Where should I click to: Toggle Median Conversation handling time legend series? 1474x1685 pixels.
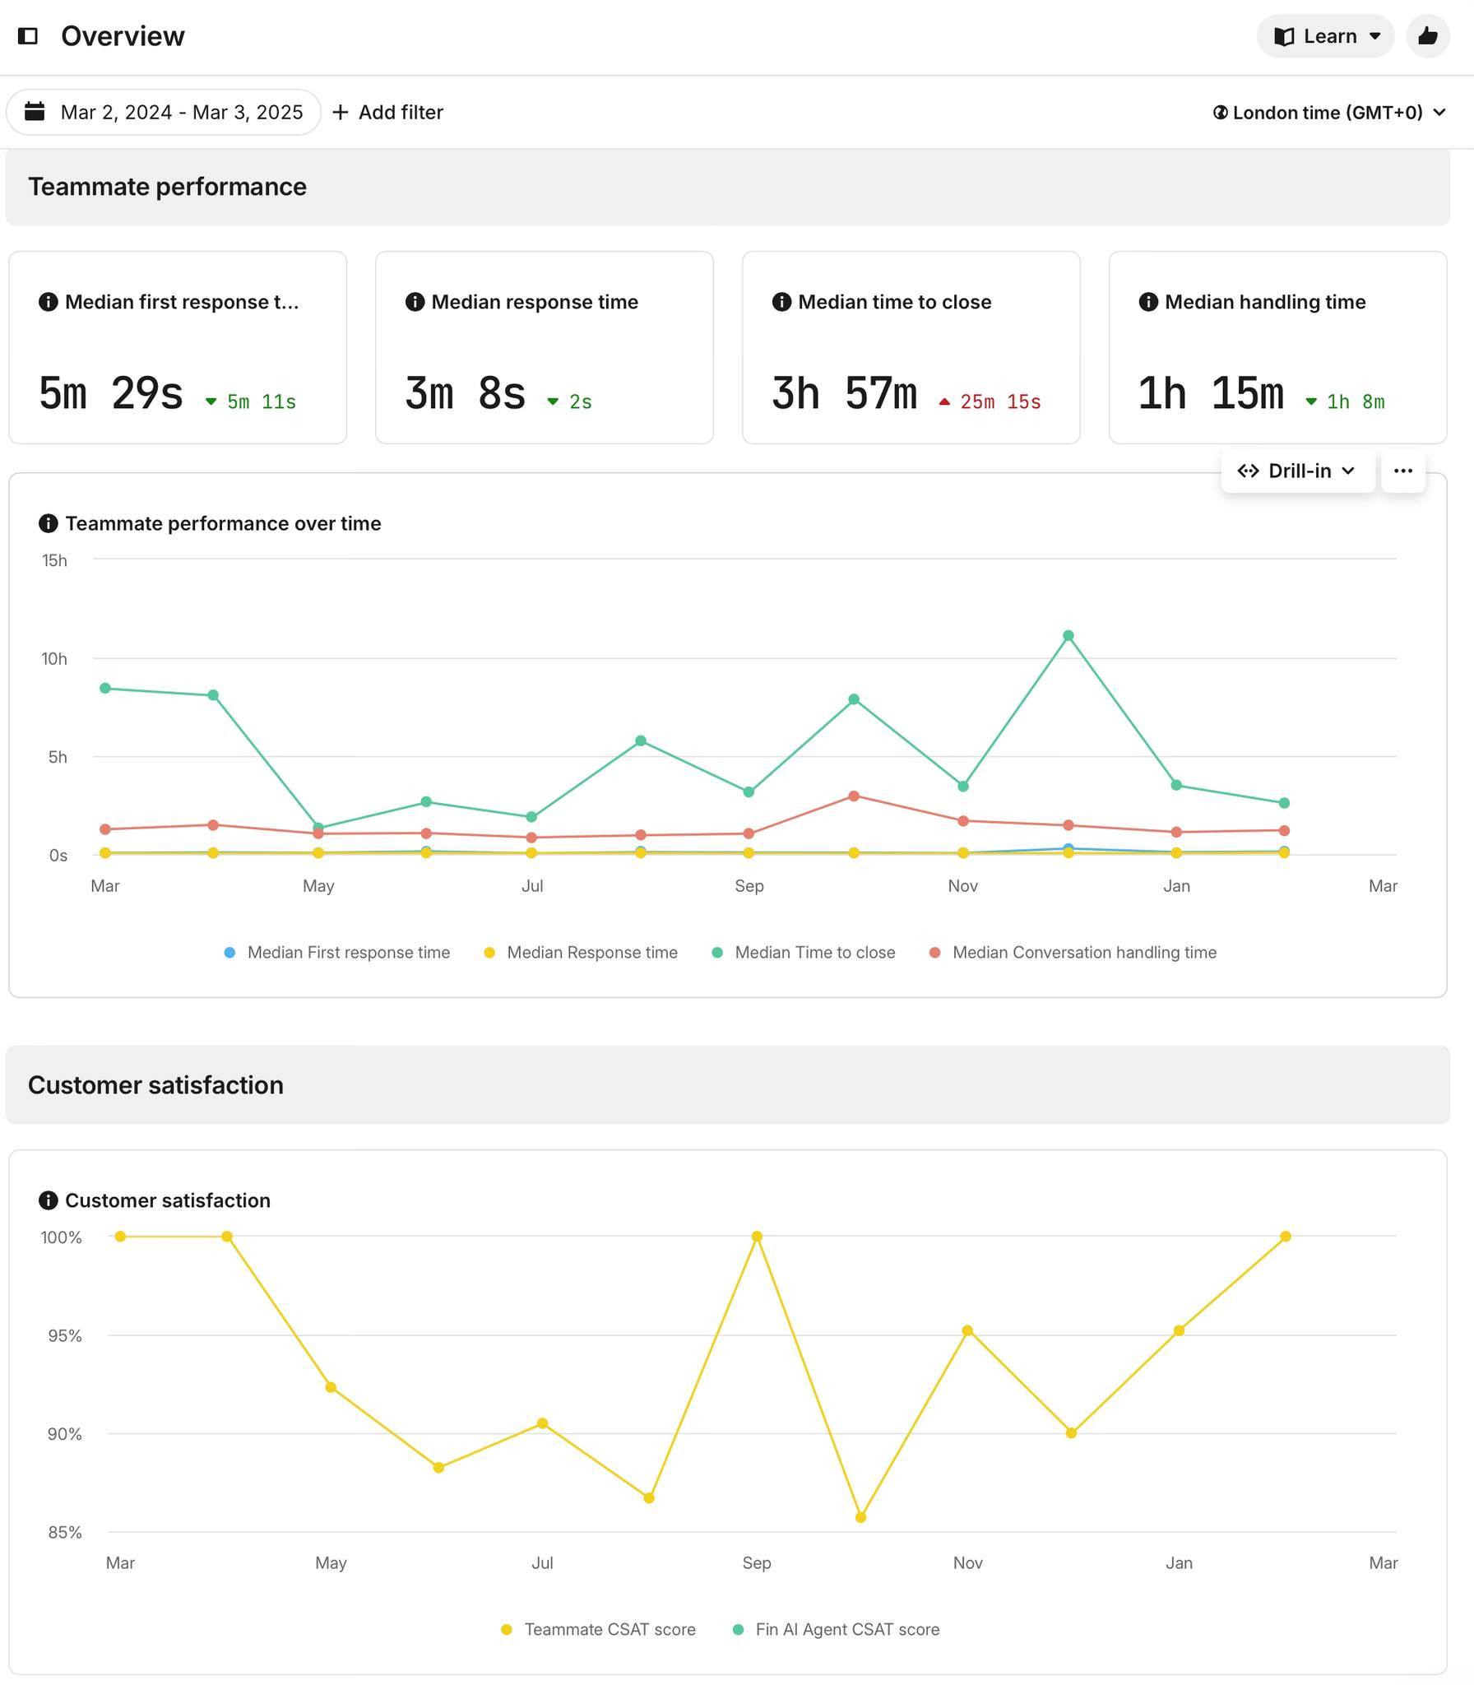(x=1073, y=952)
